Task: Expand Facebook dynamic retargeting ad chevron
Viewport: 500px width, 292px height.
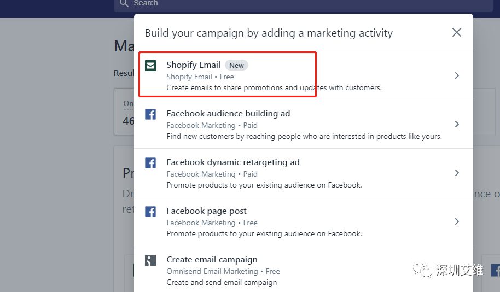Action: pyautogui.click(x=457, y=173)
